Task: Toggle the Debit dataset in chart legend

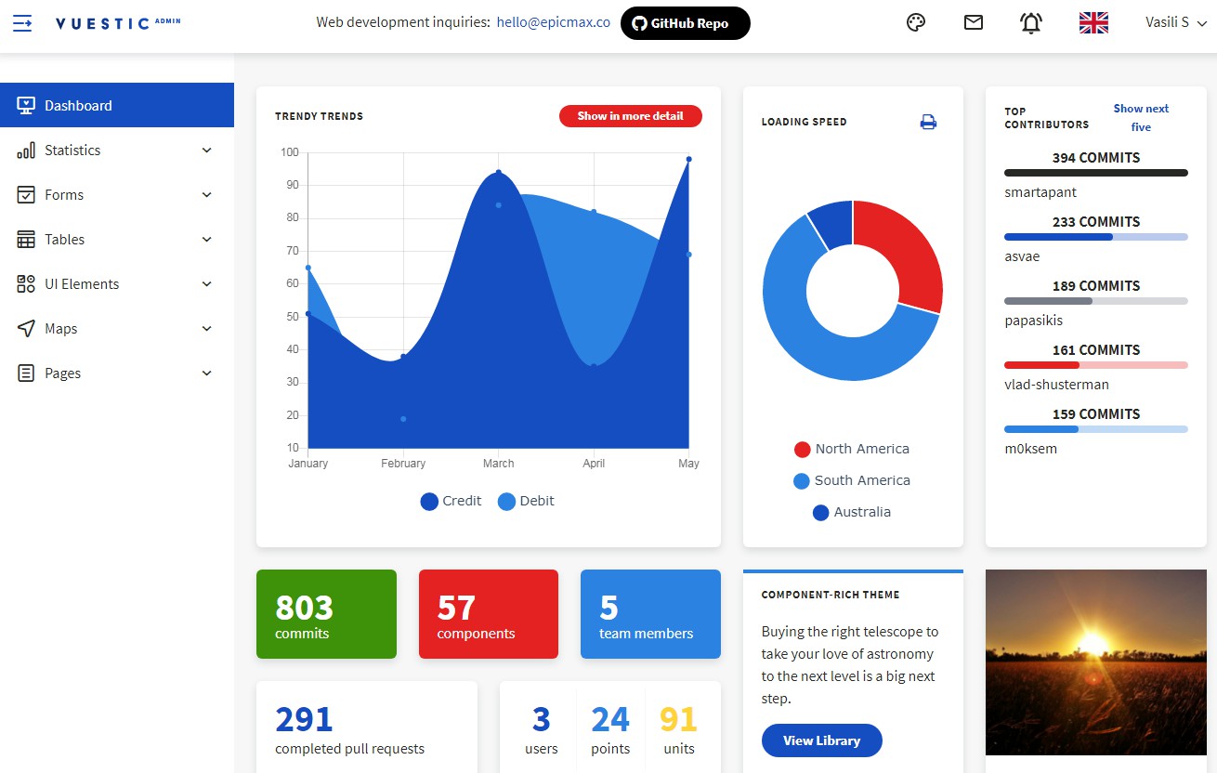Action: tap(526, 502)
